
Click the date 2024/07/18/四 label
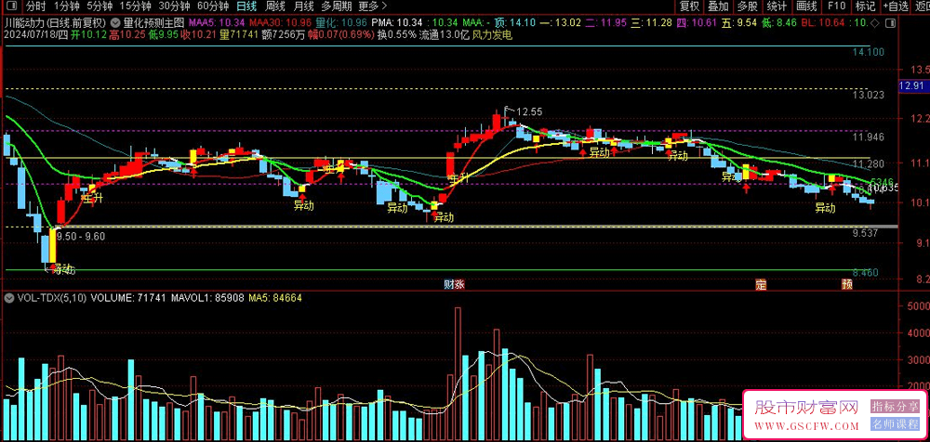coord(35,35)
